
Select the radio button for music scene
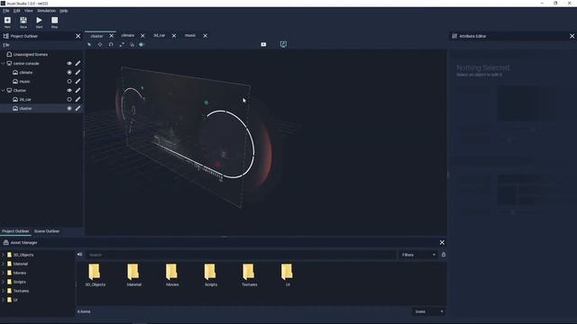click(x=69, y=81)
